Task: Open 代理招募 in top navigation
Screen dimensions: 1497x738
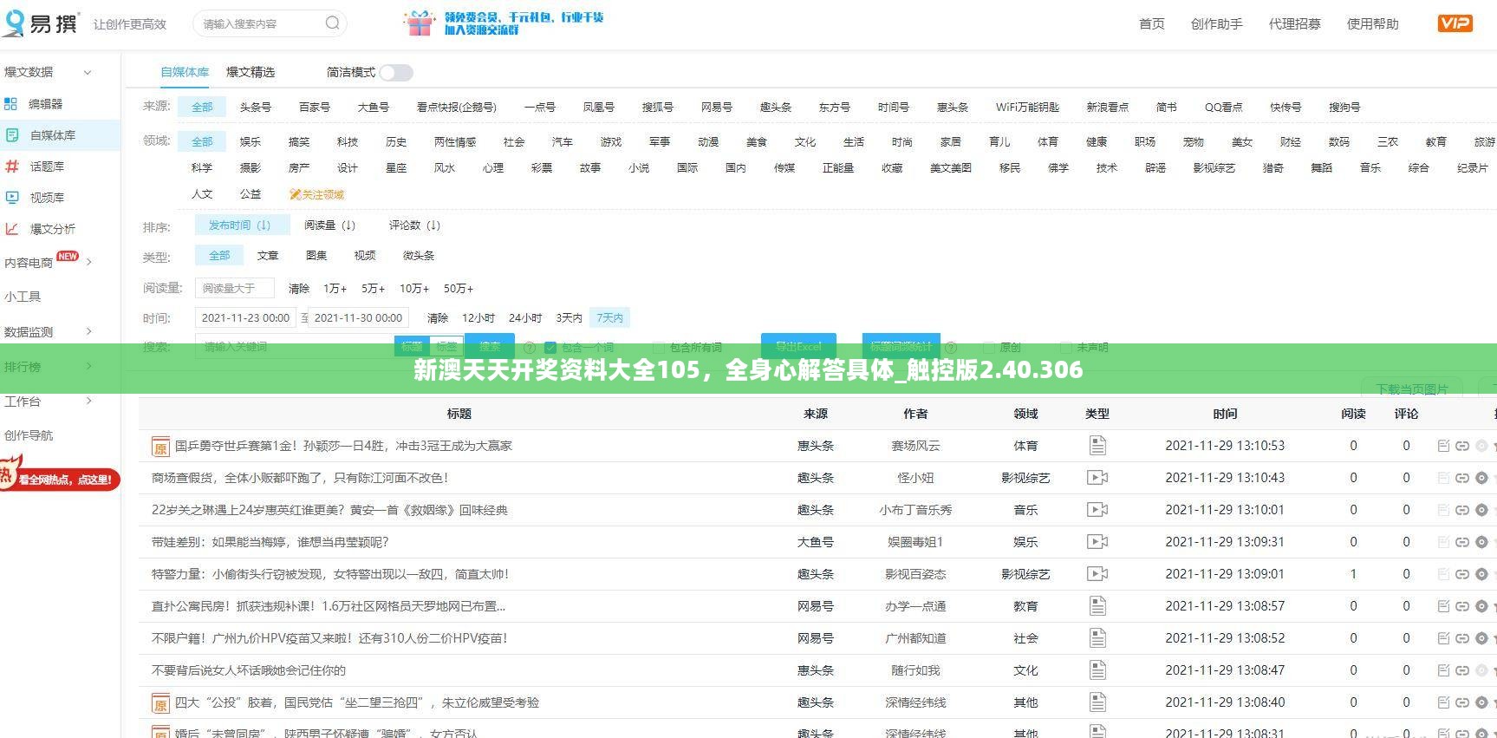Action: coord(1295,24)
